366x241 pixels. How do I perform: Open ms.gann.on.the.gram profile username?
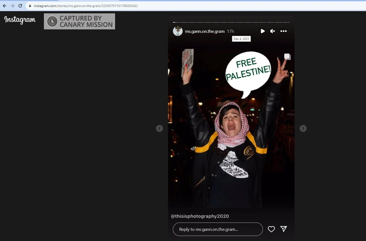[x=205, y=31]
